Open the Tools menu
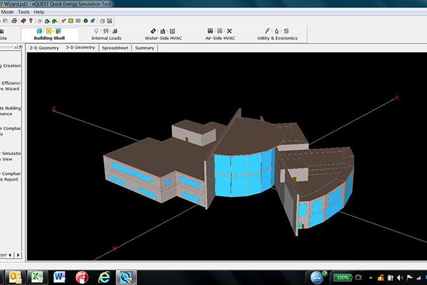This screenshot has height=285, width=427. point(23,11)
